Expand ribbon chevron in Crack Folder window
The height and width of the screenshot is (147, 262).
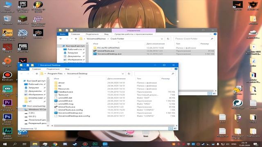tap(210, 34)
